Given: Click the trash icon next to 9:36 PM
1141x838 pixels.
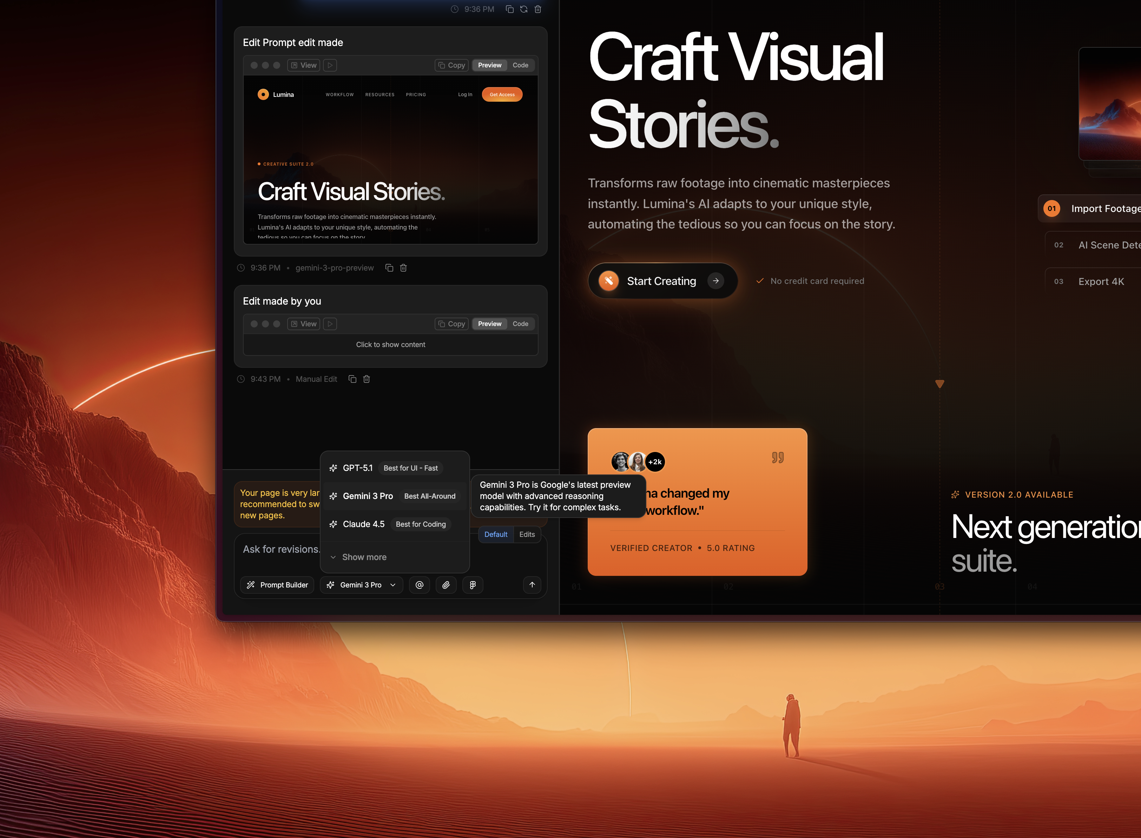Looking at the screenshot, I should point(538,9).
